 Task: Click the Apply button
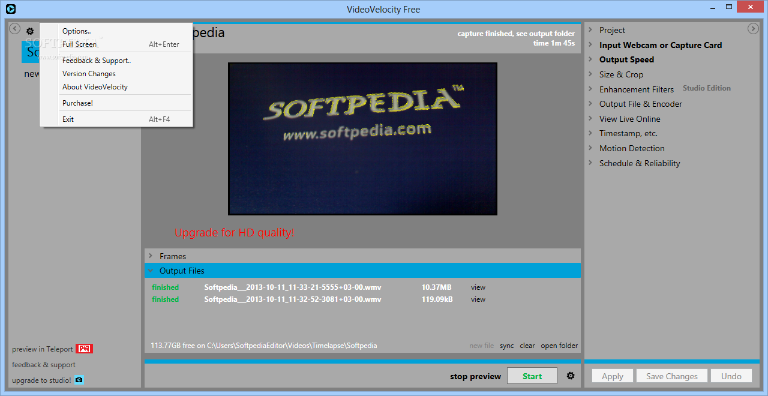(613, 376)
